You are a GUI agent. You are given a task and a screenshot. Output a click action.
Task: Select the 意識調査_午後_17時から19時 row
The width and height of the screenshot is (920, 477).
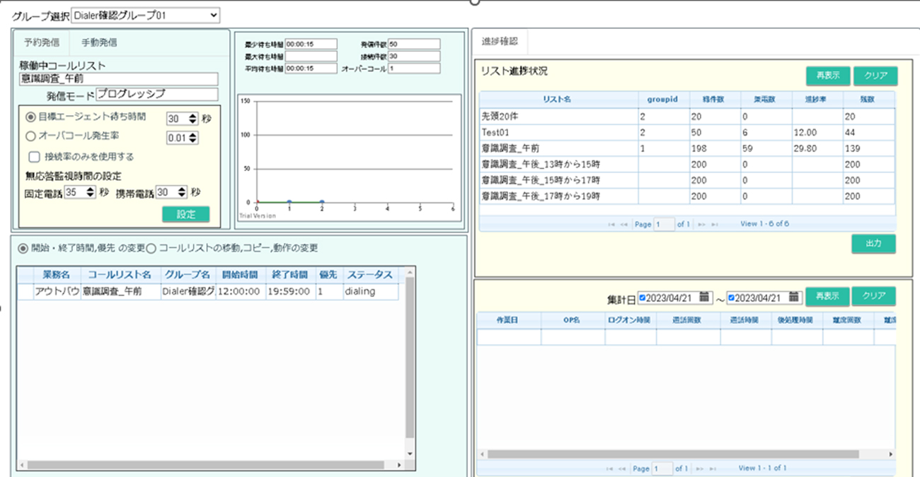pos(686,196)
